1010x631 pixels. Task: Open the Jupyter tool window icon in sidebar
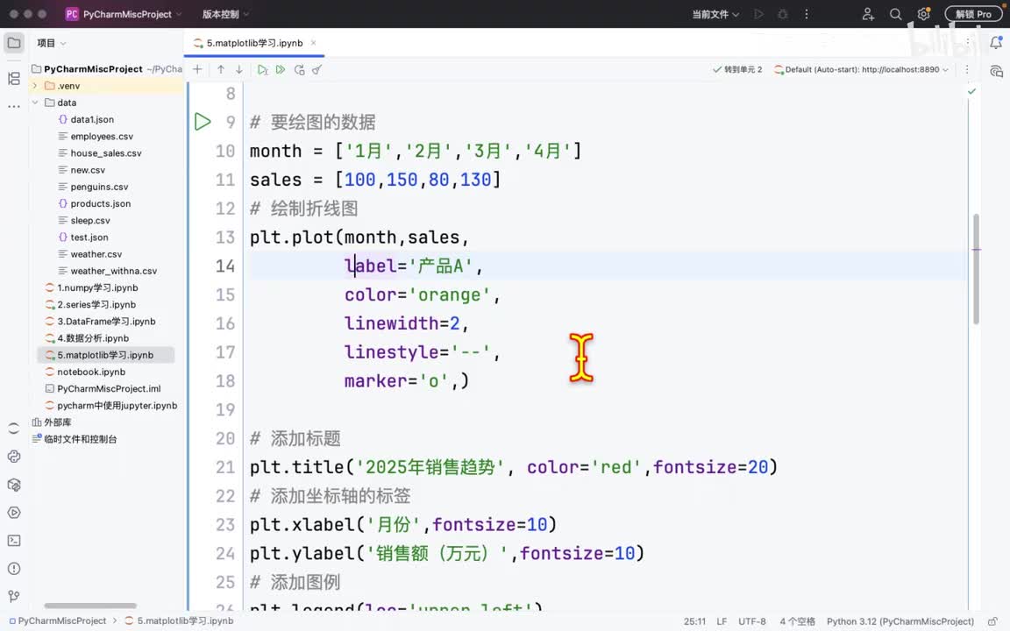13,429
